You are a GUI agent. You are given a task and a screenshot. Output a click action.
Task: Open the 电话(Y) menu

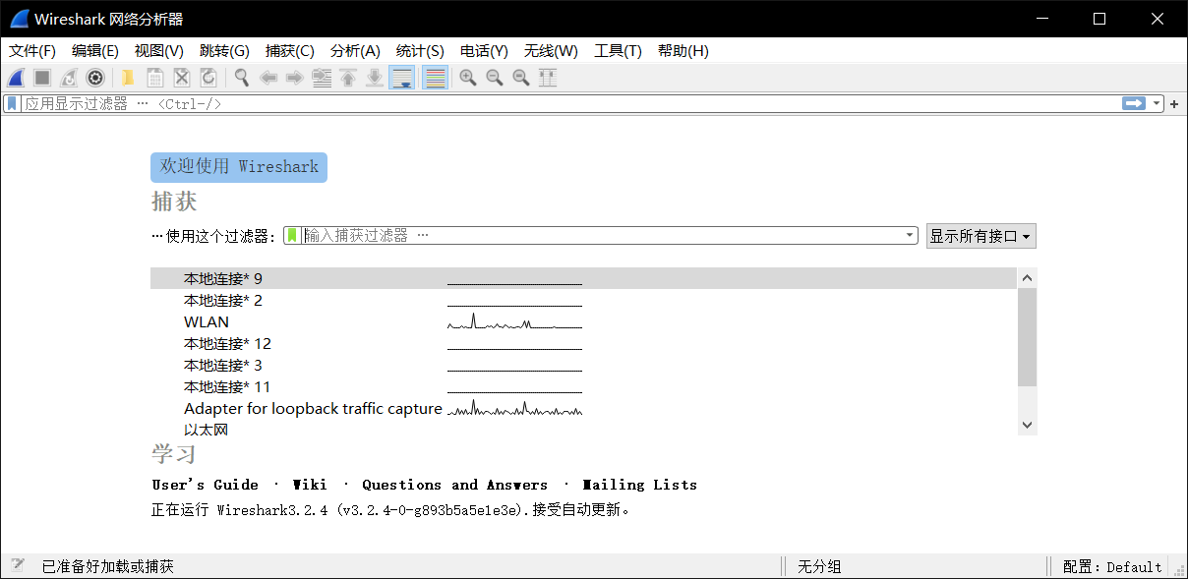(x=484, y=51)
